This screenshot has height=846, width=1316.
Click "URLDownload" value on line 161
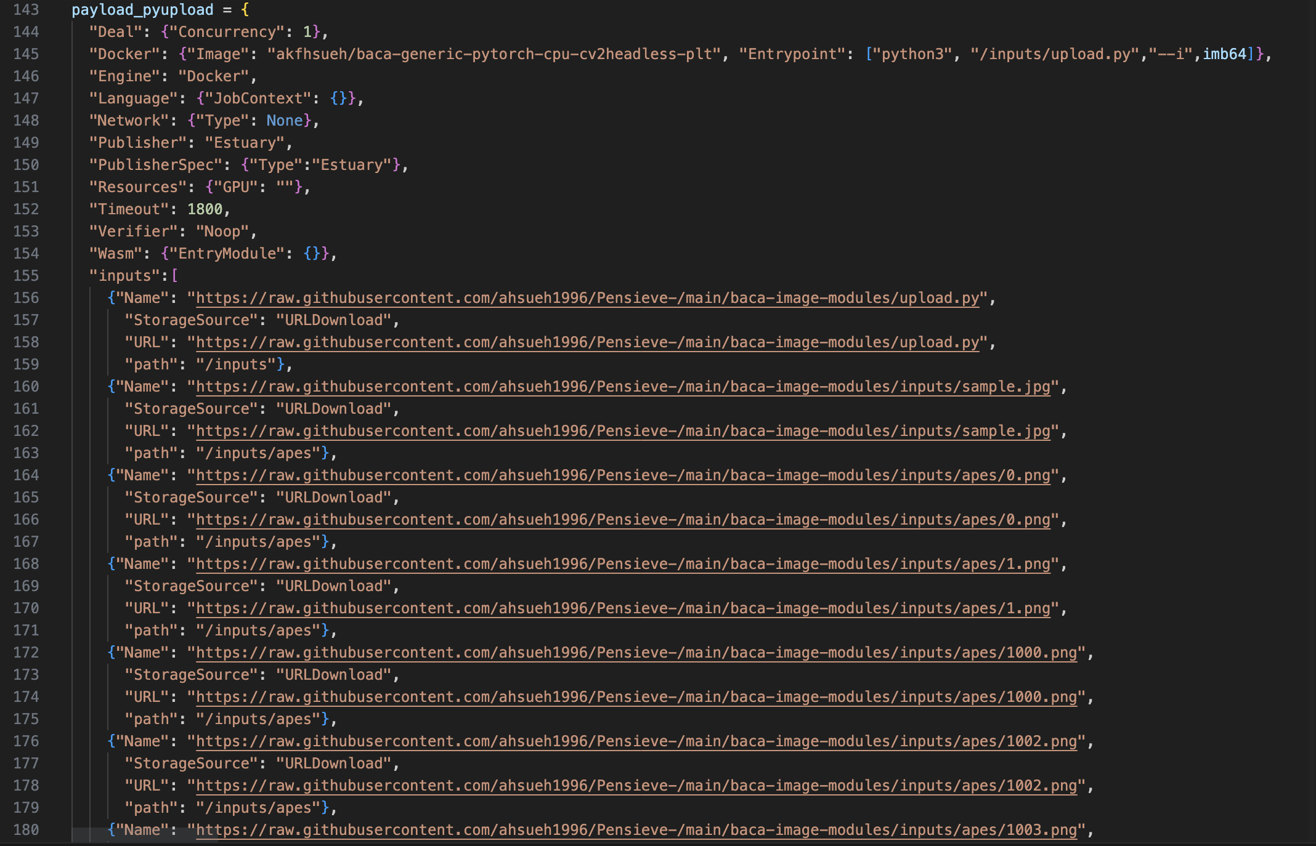pos(334,409)
